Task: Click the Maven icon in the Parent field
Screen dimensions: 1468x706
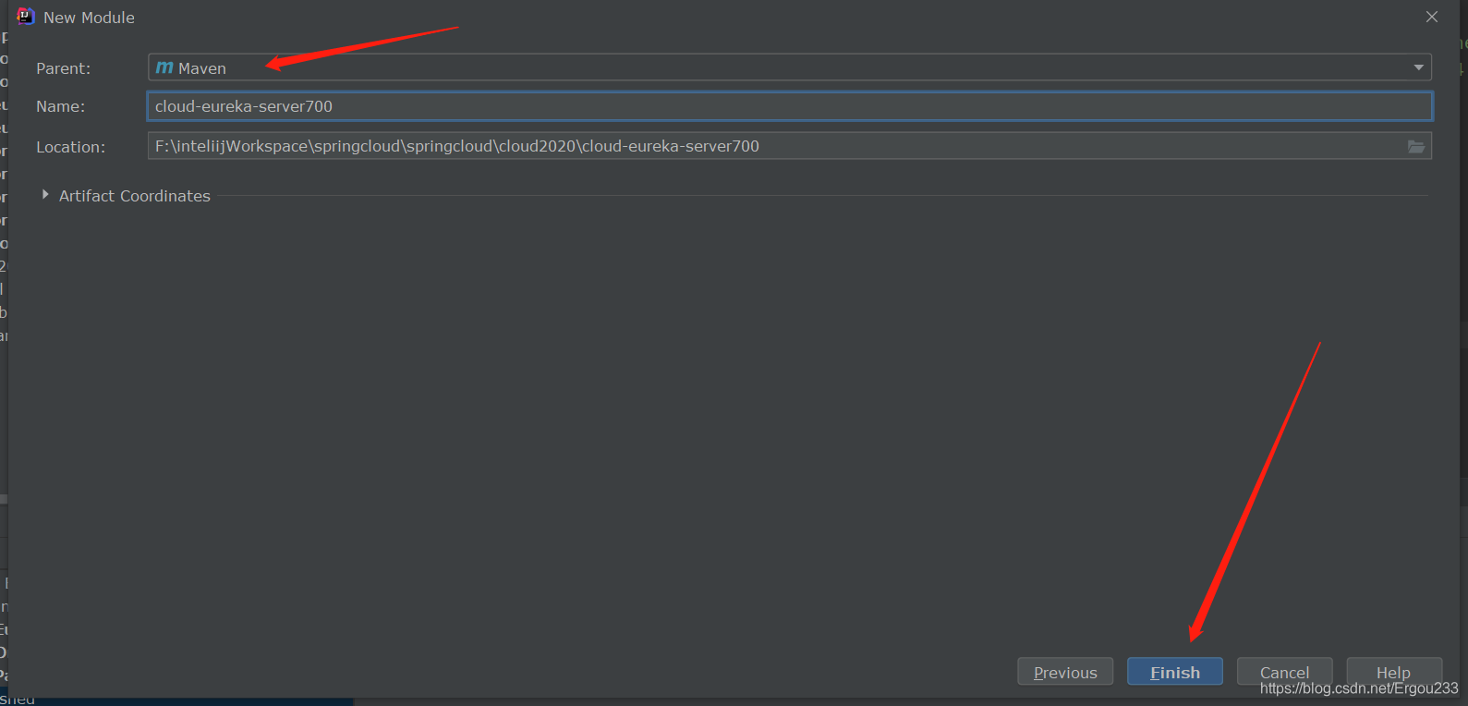Action: pyautogui.click(x=164, y=67)
